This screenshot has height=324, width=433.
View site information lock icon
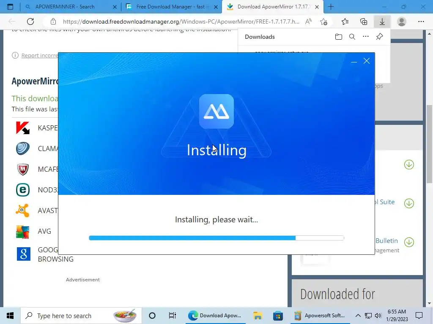(x=53, y=22)
